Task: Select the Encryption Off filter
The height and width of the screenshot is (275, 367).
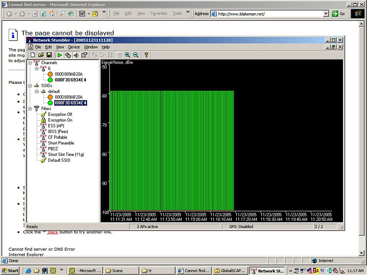Action: coord(60,115)
